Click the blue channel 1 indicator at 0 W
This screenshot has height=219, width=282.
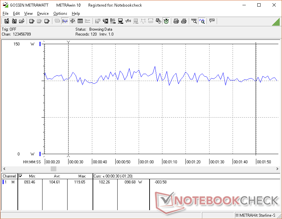coord(40,154)
